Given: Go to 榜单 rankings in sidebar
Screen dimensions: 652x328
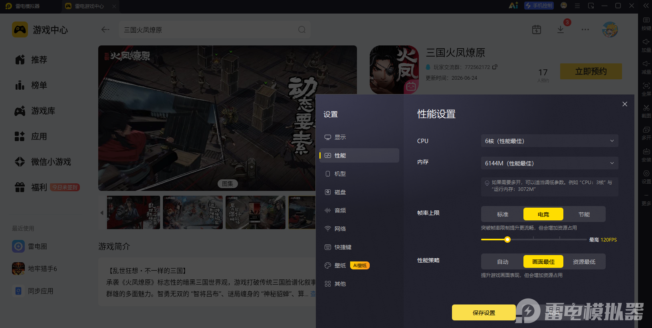Looking at the screenshot, I should 31,85.
